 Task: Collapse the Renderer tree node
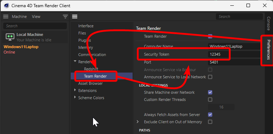tap(75, 61)
